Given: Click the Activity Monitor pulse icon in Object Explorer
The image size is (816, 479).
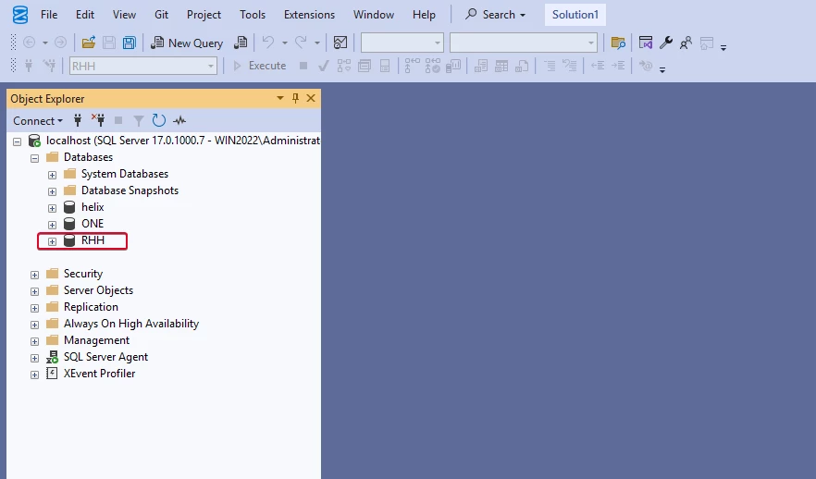Looking at the screenshot, I should pyautogui.click(x=179, y=120).
